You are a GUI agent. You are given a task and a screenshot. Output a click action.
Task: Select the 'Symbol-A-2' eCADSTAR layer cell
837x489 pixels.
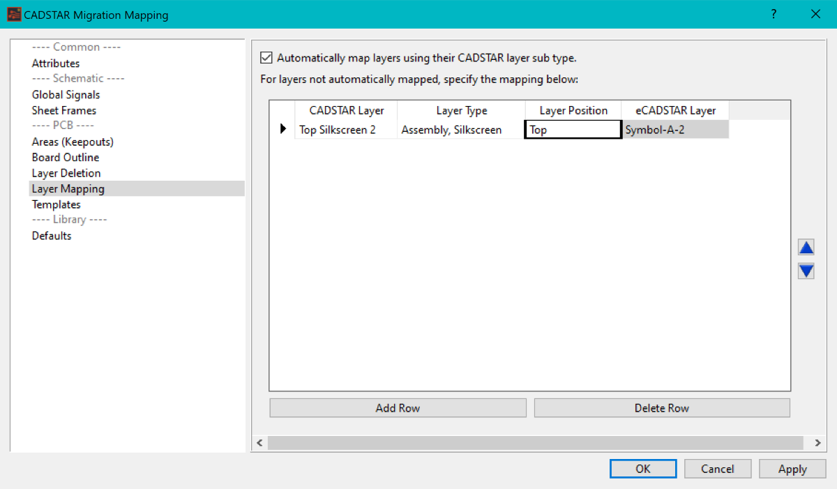pos(675,130)
